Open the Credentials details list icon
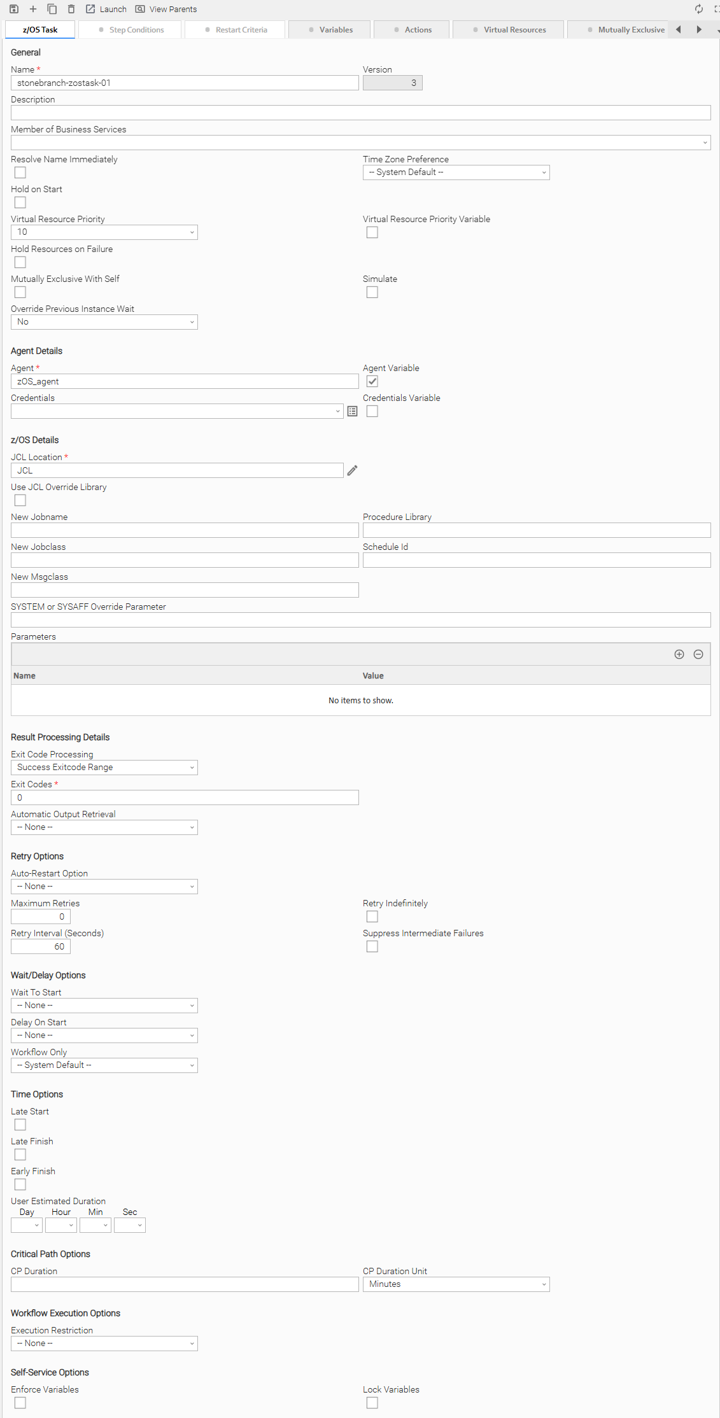 tap(352, 412)
